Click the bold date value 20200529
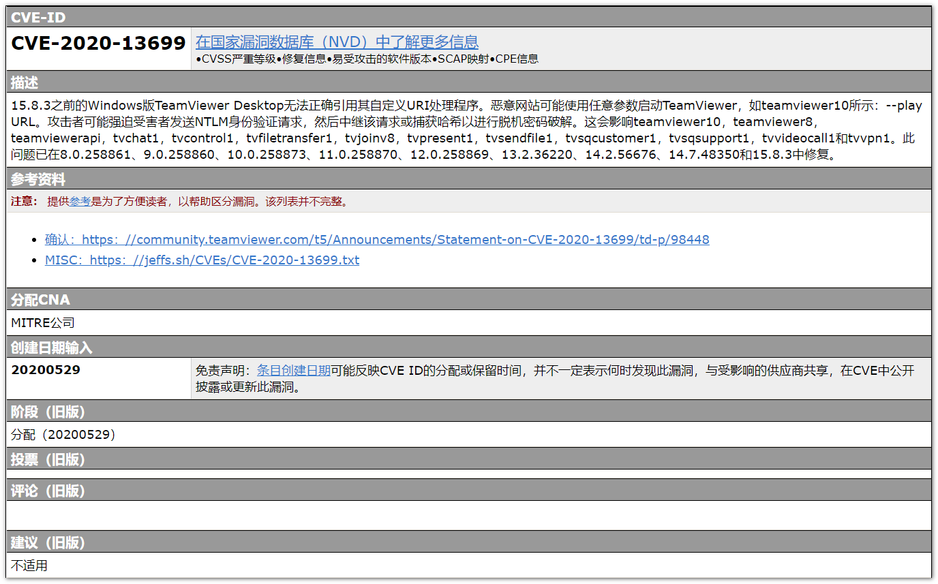This screenshot has width=938, height=584. (x=46, y=370)
